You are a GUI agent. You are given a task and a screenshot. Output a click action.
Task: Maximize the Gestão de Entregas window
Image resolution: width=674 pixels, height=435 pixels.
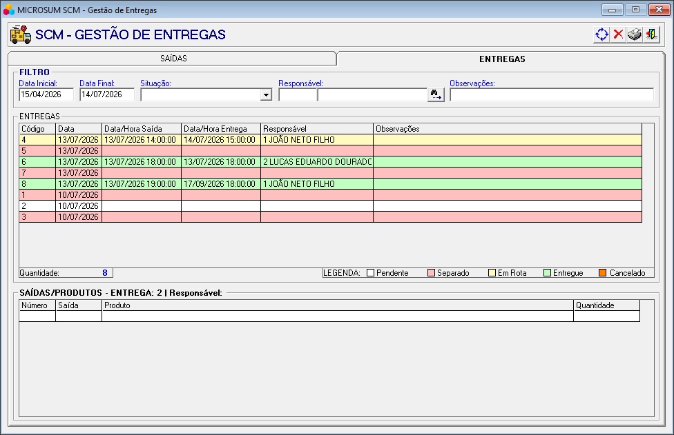tap(635, 10)
